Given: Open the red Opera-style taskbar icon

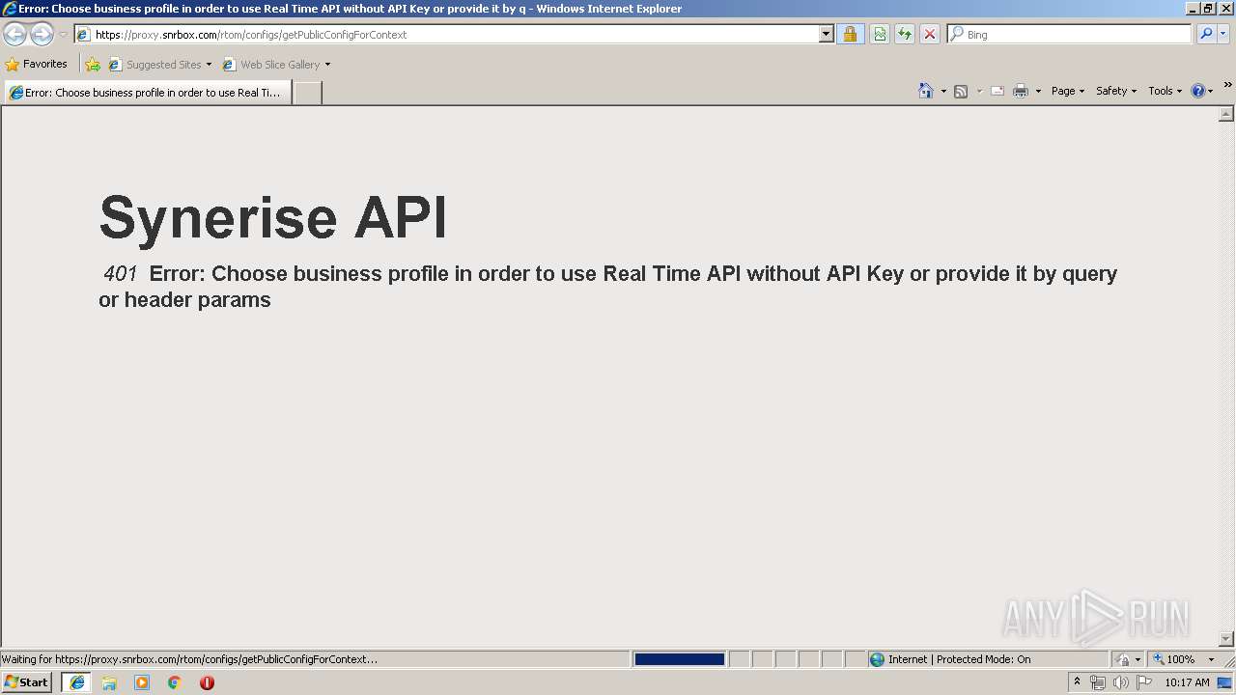Looking at the screenshot, I should pyautogui.click(x=207, y=682).
